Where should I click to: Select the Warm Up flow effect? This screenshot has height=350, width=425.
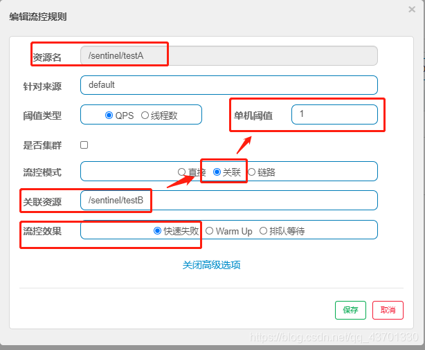pyautogui.click(x=209, y=231)
